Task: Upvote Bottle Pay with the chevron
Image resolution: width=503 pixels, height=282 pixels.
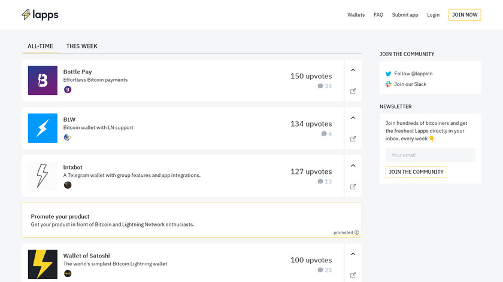Action: 353,70
